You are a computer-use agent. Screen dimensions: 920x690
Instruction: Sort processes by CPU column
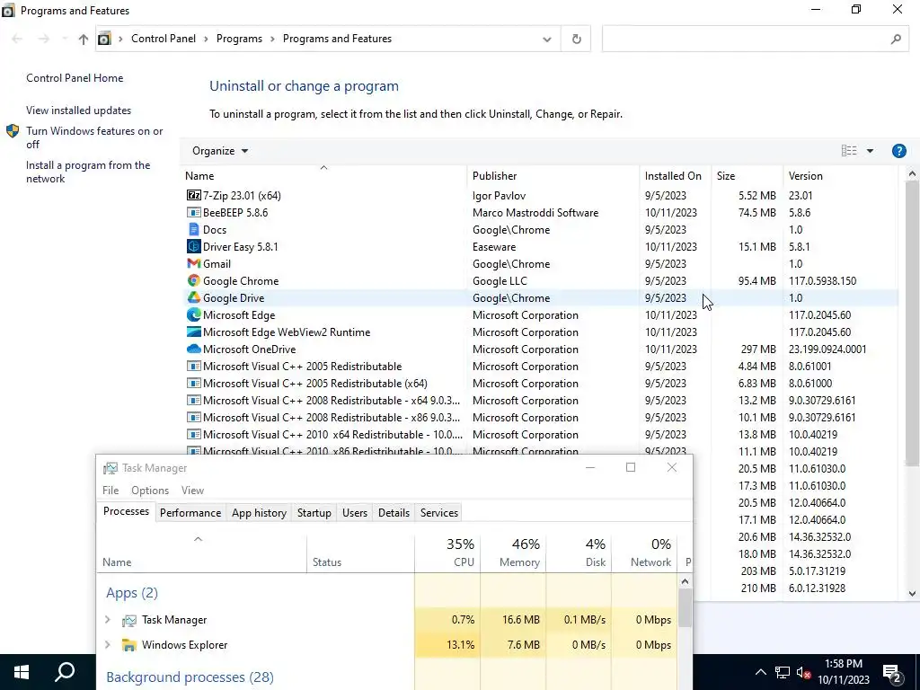point(447,553)
